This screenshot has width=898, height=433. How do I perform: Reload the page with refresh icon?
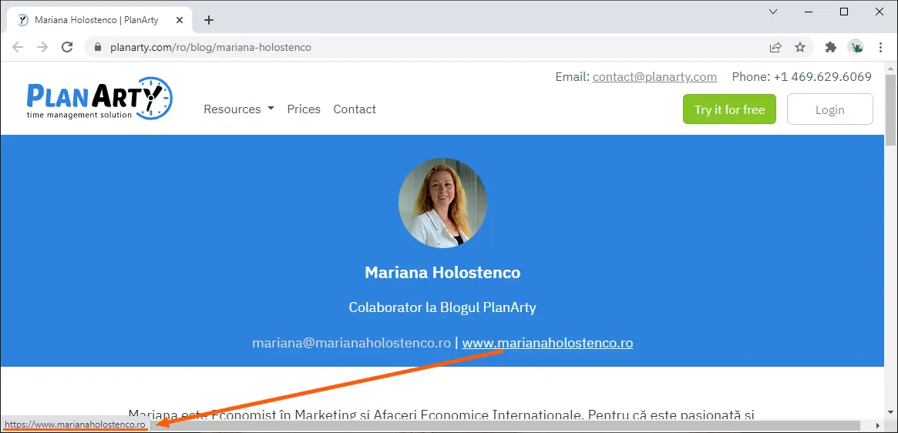[67, 47]
